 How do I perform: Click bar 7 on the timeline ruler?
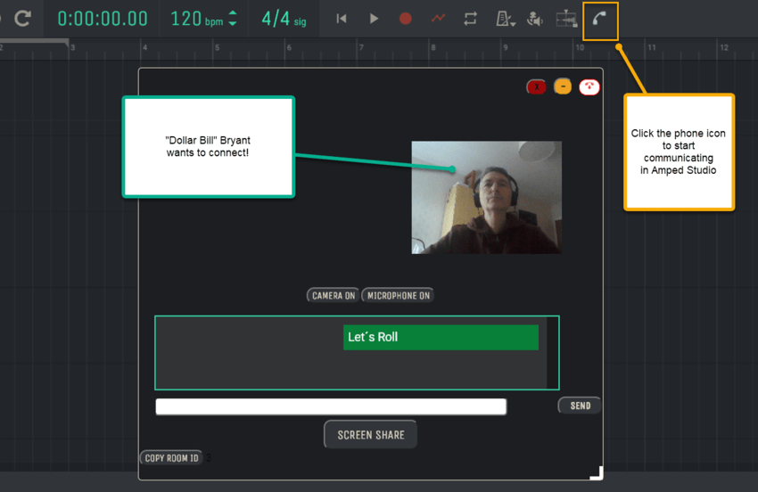[361, 47]
